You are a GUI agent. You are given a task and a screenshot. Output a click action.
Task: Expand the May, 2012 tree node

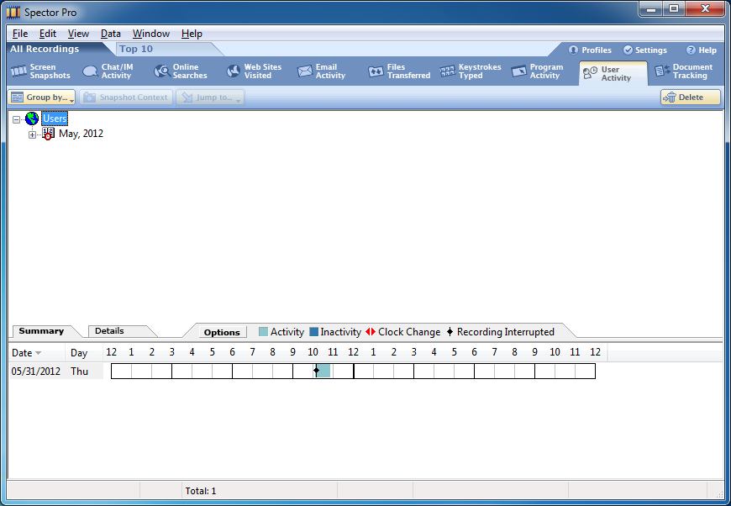tap(33, 134)
